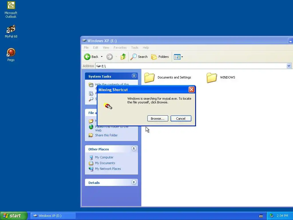Click the keyboard icon in taskbar
The image size is (293, 220).
coord(261,216)
